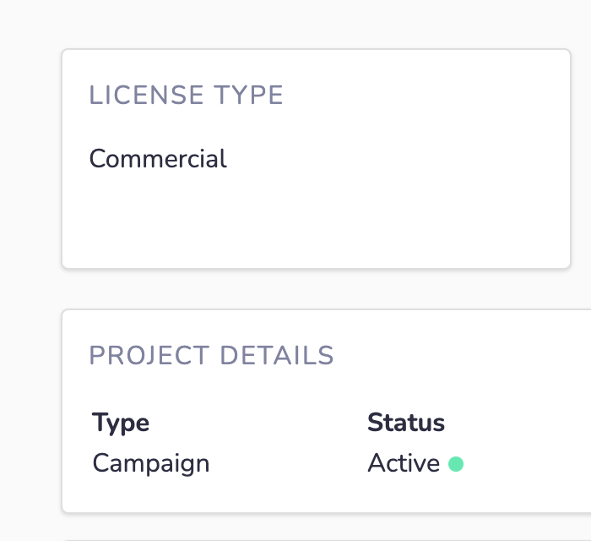Screen dimensions: 591x541
Task: Click empty space inside License Type card
Action: click(x=396, y=158)
